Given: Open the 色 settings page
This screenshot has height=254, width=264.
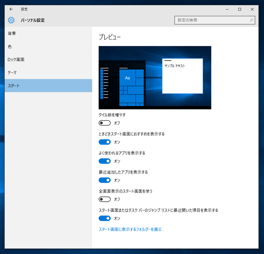Looking at the screenshot, I should click(48, 47).
